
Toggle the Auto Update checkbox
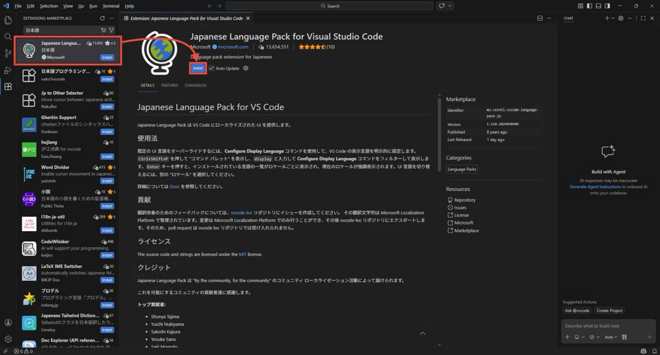(x=211, y=68)
